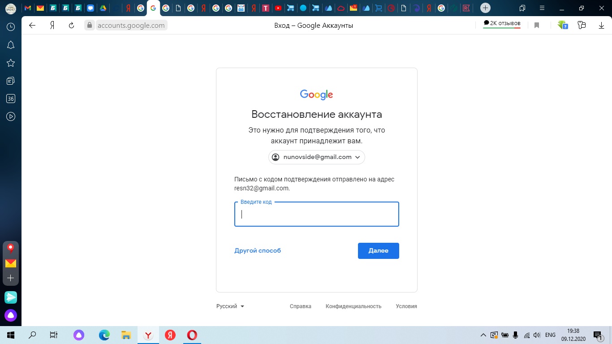Open the video play icon in the sidebar

11,116
